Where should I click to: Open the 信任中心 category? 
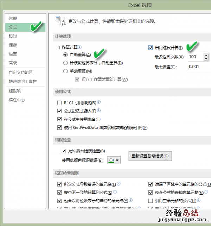[x=25, y=100]
